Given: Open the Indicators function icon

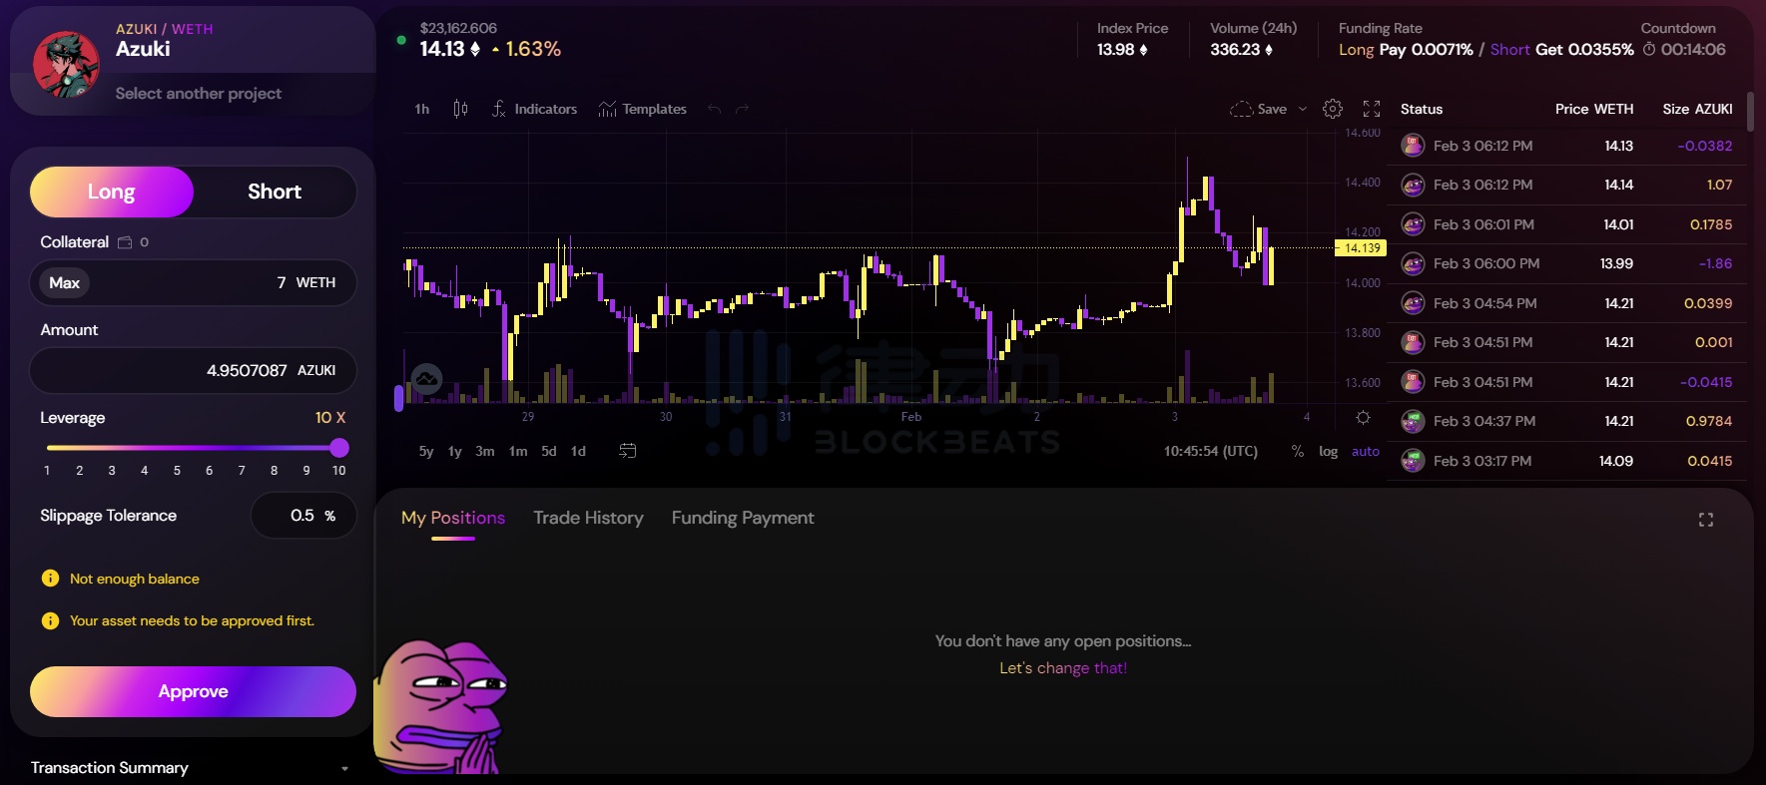Looking at the screenshot, I should (499, 109).
